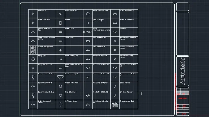Click the Flow Switch NO symbol

tap(60, 14)
